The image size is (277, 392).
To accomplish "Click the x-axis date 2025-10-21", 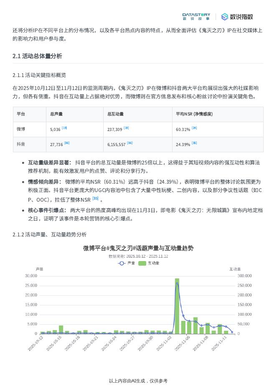I will click(x=91, y=343).
